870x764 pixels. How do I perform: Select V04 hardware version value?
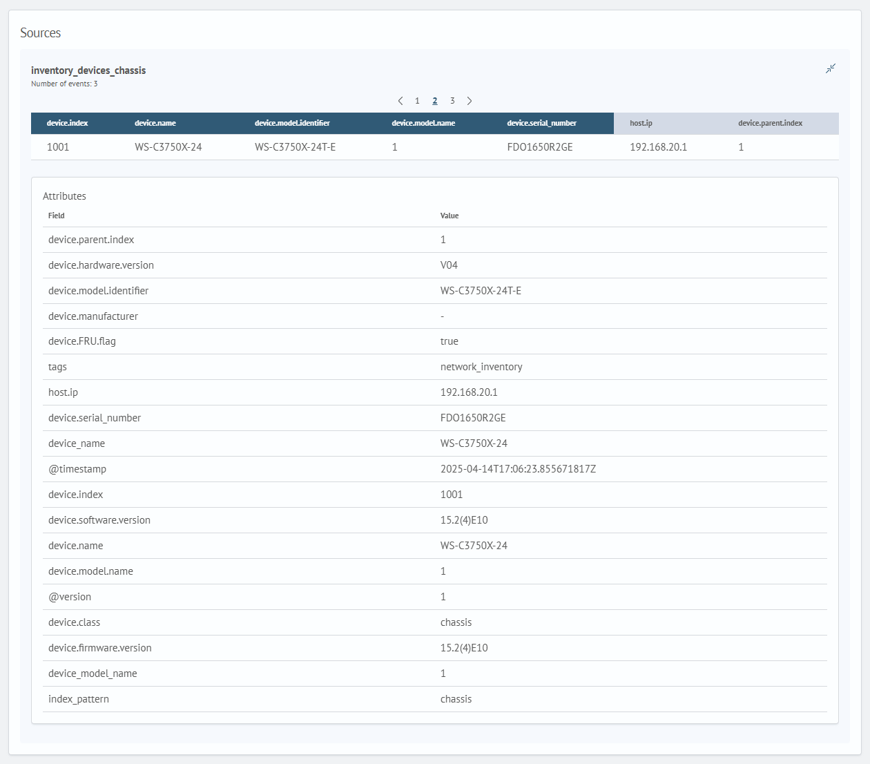tap(449, 265)
